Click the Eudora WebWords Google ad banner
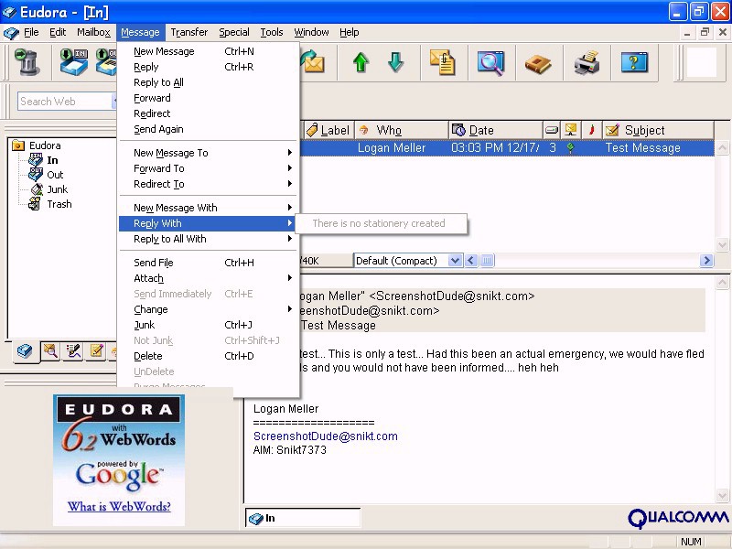The image size is (732, 549). pos(119,460)
